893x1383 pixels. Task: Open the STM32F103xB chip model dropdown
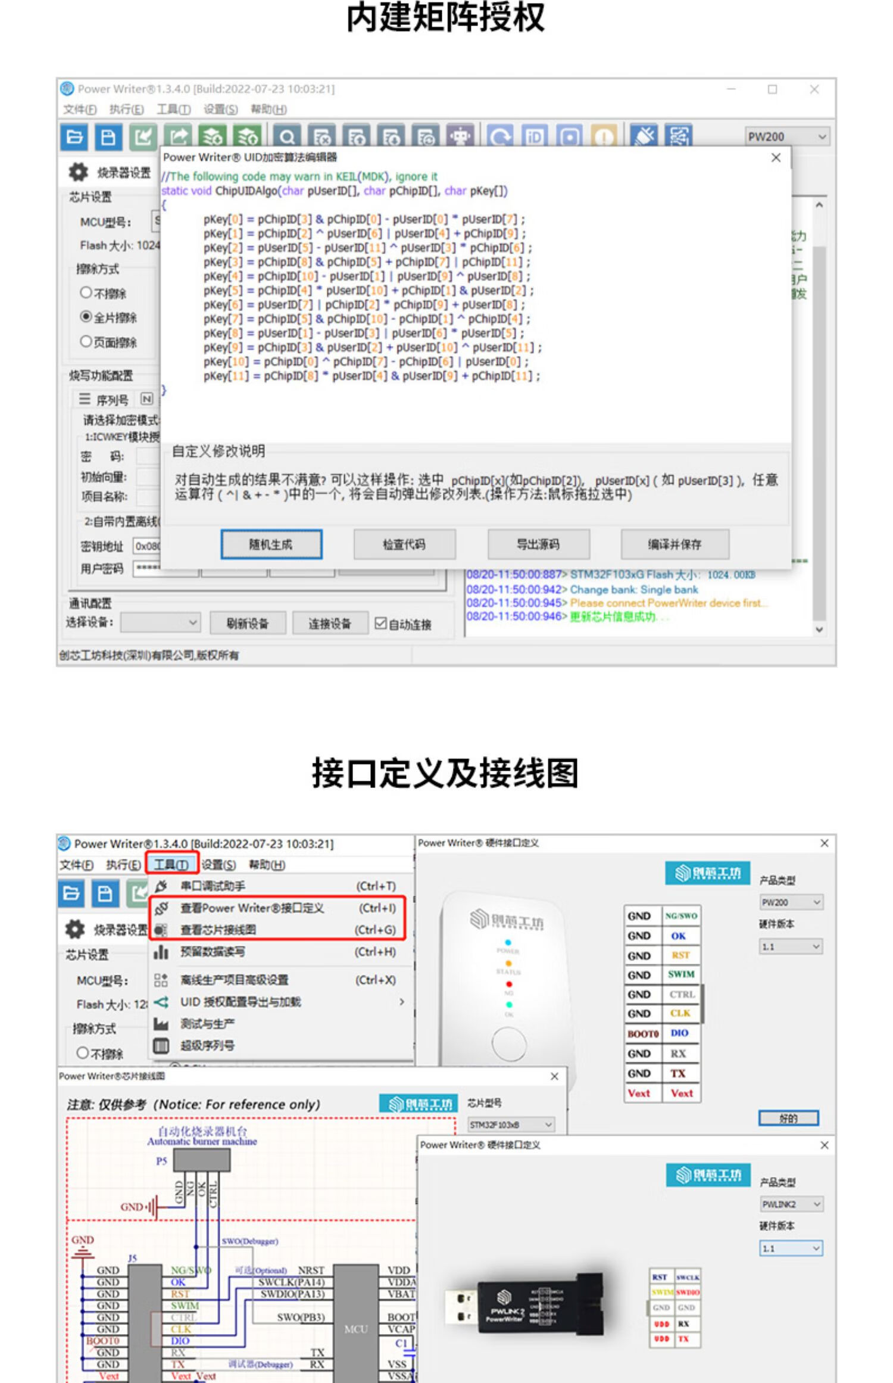coord(511,1125)
